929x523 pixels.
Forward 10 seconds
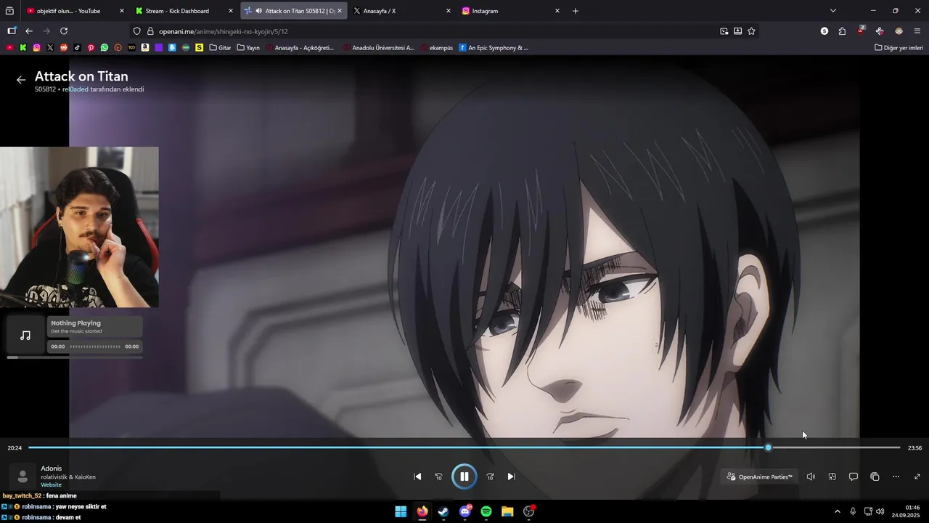coord(490,477)
